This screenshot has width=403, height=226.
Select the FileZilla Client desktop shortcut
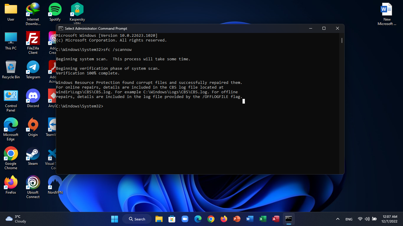[x=33, y=43]
